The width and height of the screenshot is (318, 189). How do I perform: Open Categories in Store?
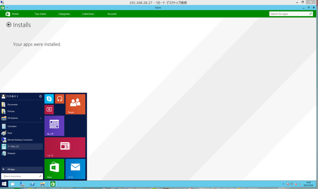click(x=64, y=14)
